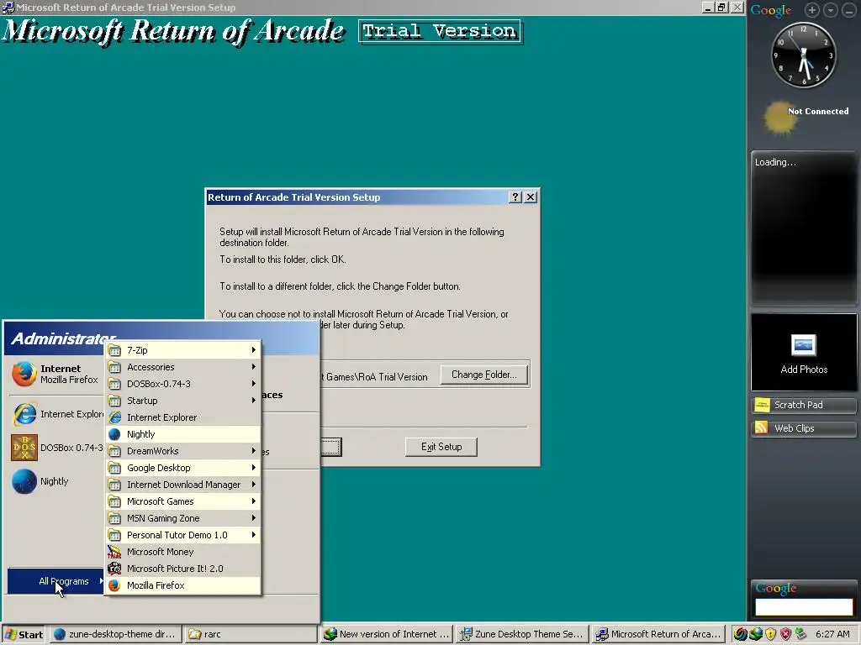Open the Scratch Pad gadget
Screen dimensions: 861x645
(804, 405)
